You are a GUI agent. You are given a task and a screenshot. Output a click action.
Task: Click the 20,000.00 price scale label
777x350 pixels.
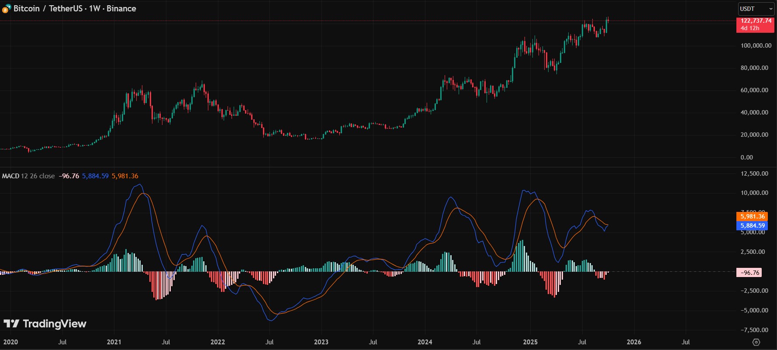[x=754, y=135]
